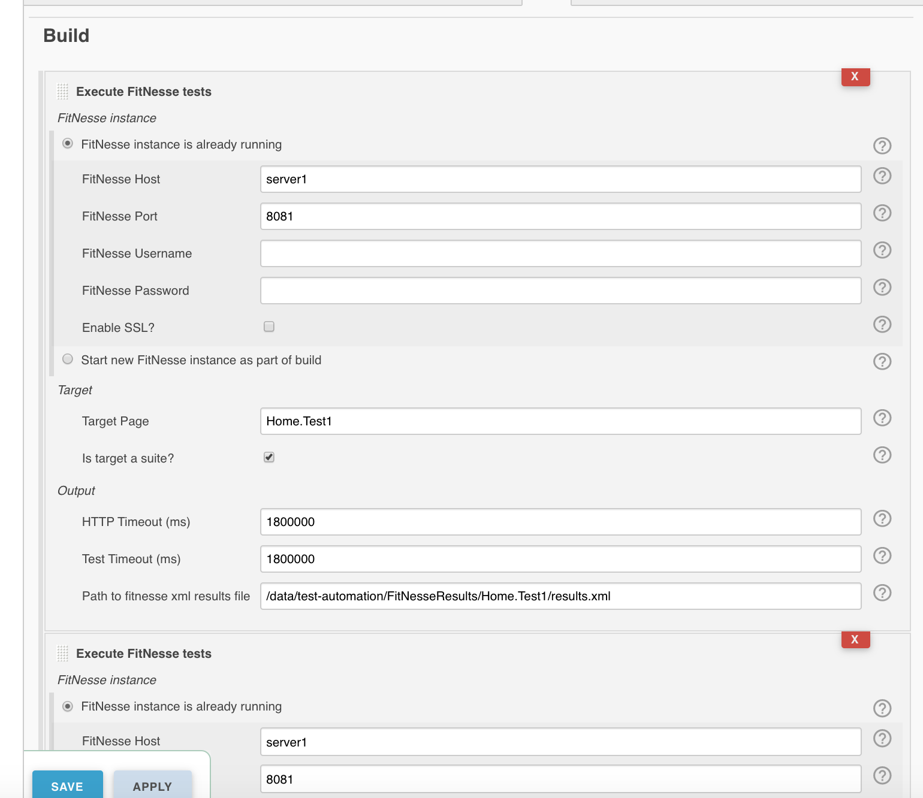Show help for xml results file path
This screenshot has height=798, width=923.
pos(882,593)
